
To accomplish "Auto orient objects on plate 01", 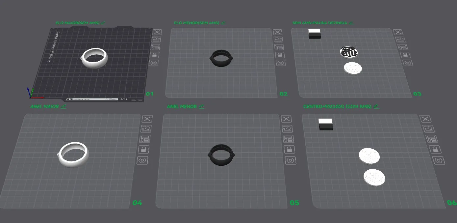I will [157, 40].
